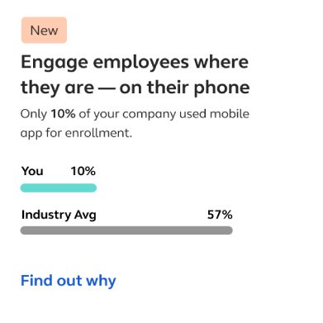This screenshot has width=323, height=323.
Task: Click the word 'employees' in the heading
Action: 141,63
